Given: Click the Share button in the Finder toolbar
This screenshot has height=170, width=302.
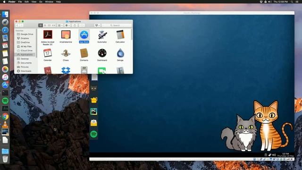Looking at the screenshot, I should (x=75, y=25).
